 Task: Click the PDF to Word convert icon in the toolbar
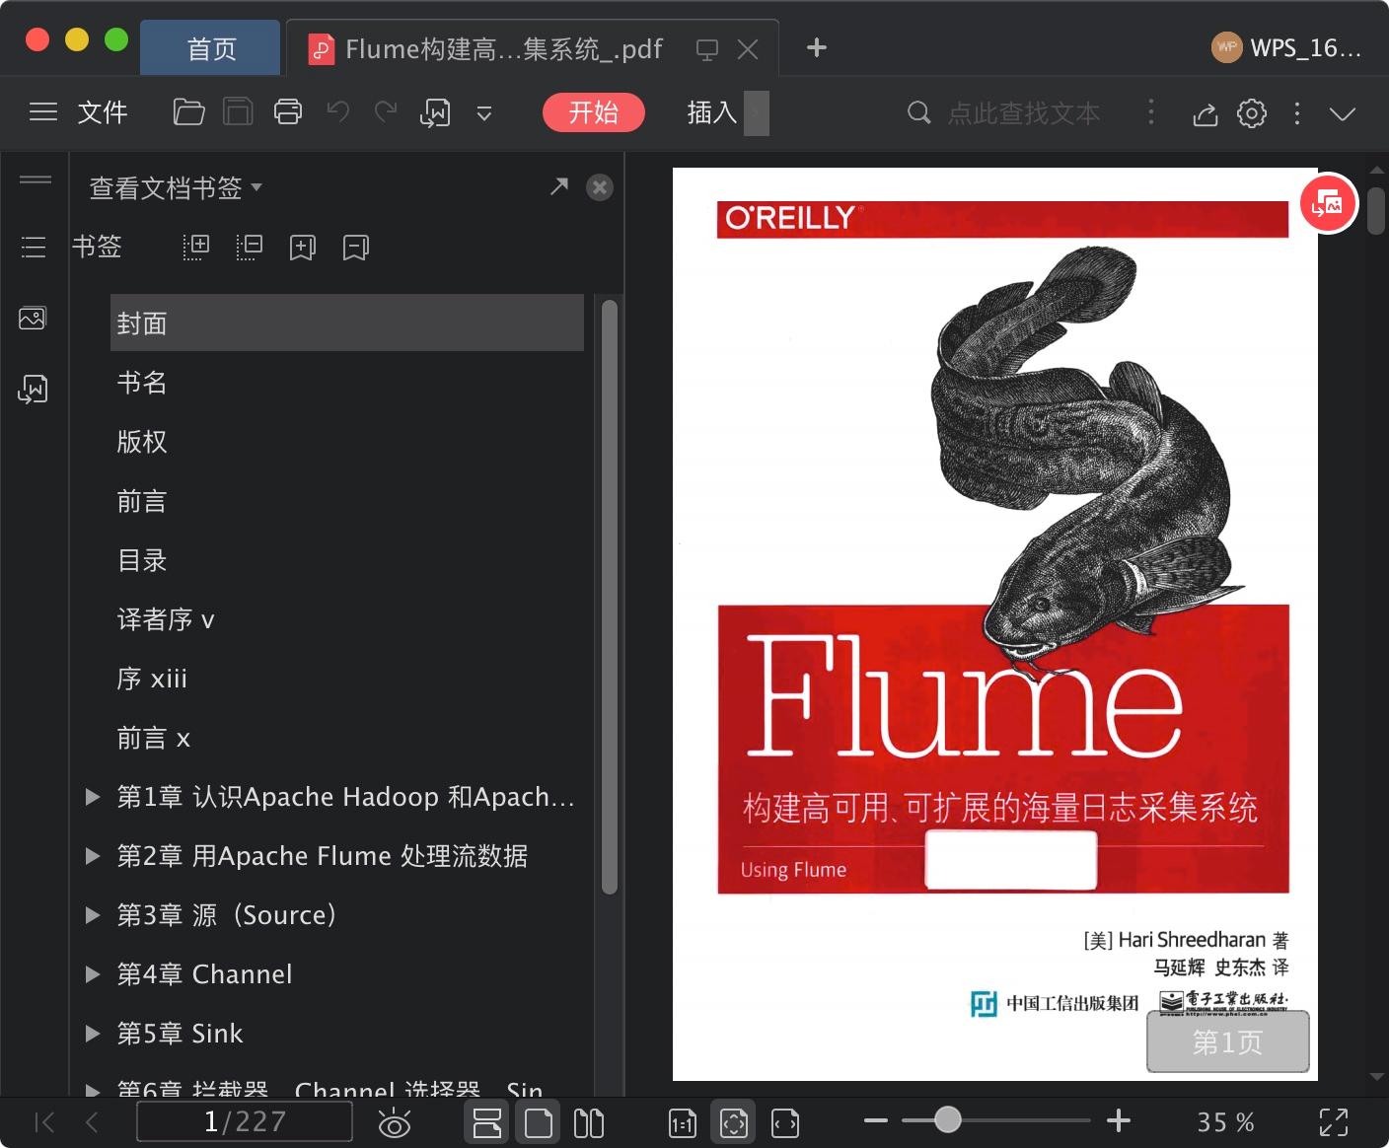(x=435, y=112)
